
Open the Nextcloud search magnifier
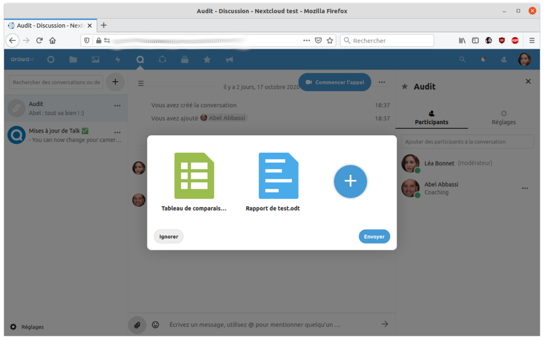click(x=462, y=59)
